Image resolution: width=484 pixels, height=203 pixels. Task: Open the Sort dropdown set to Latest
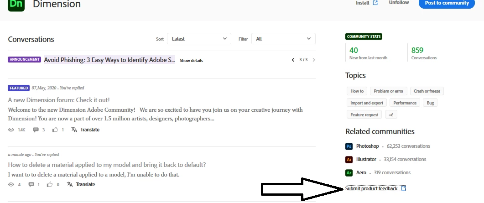[x=199, y=39]
